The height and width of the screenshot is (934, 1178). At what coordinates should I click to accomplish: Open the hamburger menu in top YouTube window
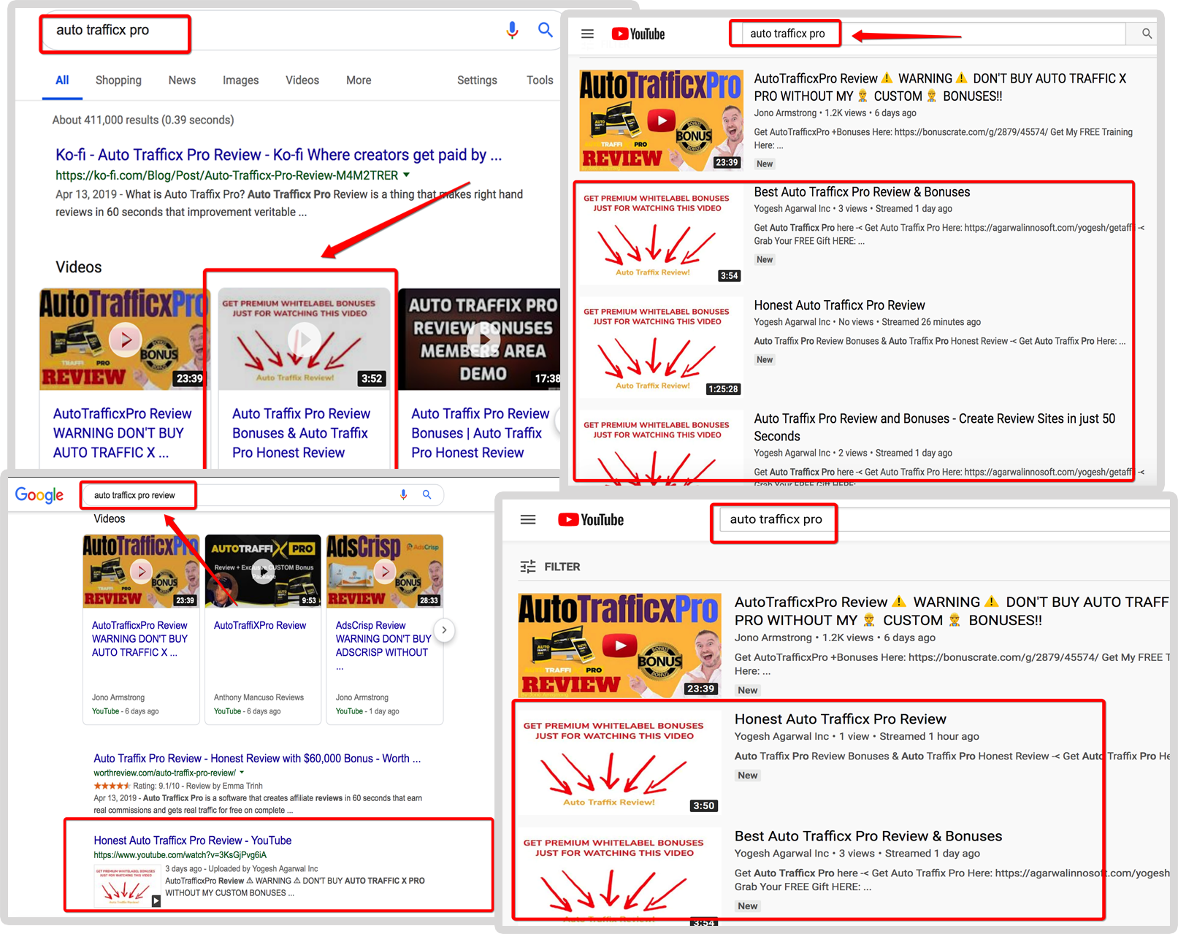[x=587, y=34]
